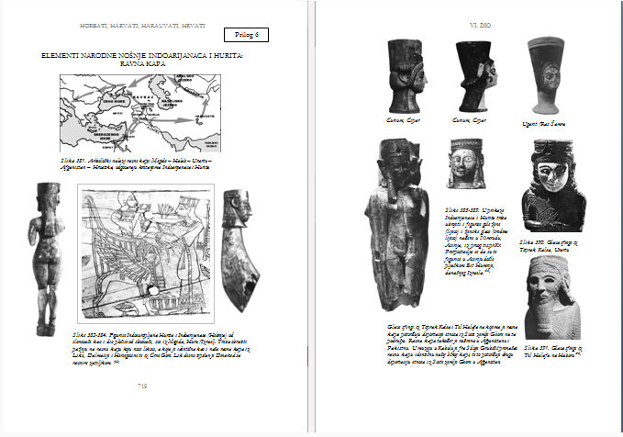Screen dimensions: 623x437
Task: Select the tall standing ivory figure
Action: [396, 225]
